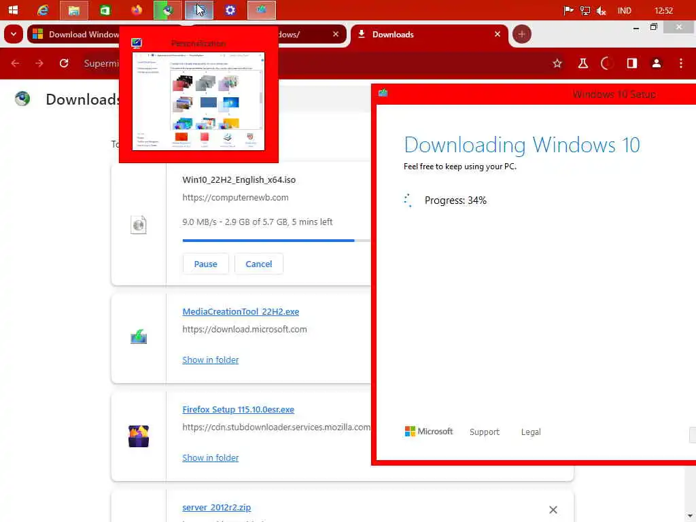
Task: Open File Explorer from the taskbar
Action: pos(73,10)
